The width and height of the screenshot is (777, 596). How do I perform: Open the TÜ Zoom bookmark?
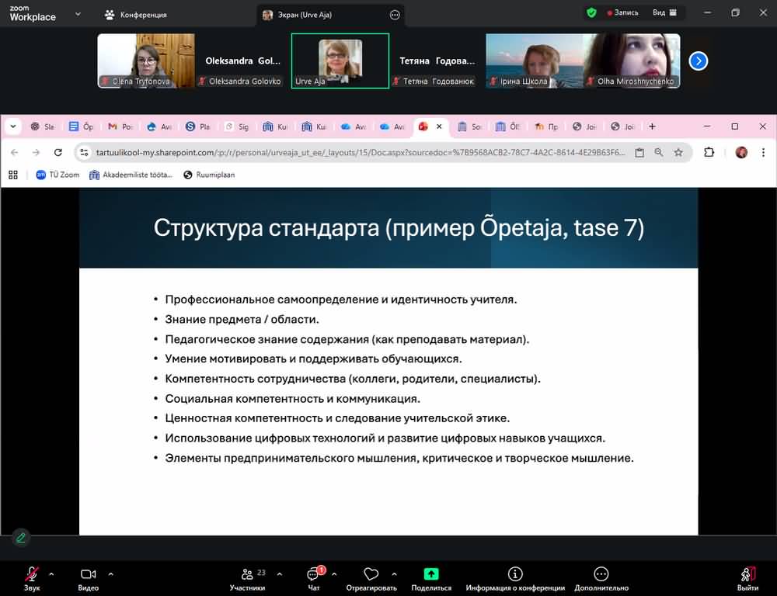pos(57,175)
